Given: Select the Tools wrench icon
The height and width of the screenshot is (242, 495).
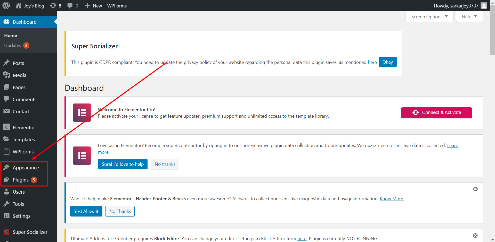Looking at the screenshot, I should (x=7, y=204).
